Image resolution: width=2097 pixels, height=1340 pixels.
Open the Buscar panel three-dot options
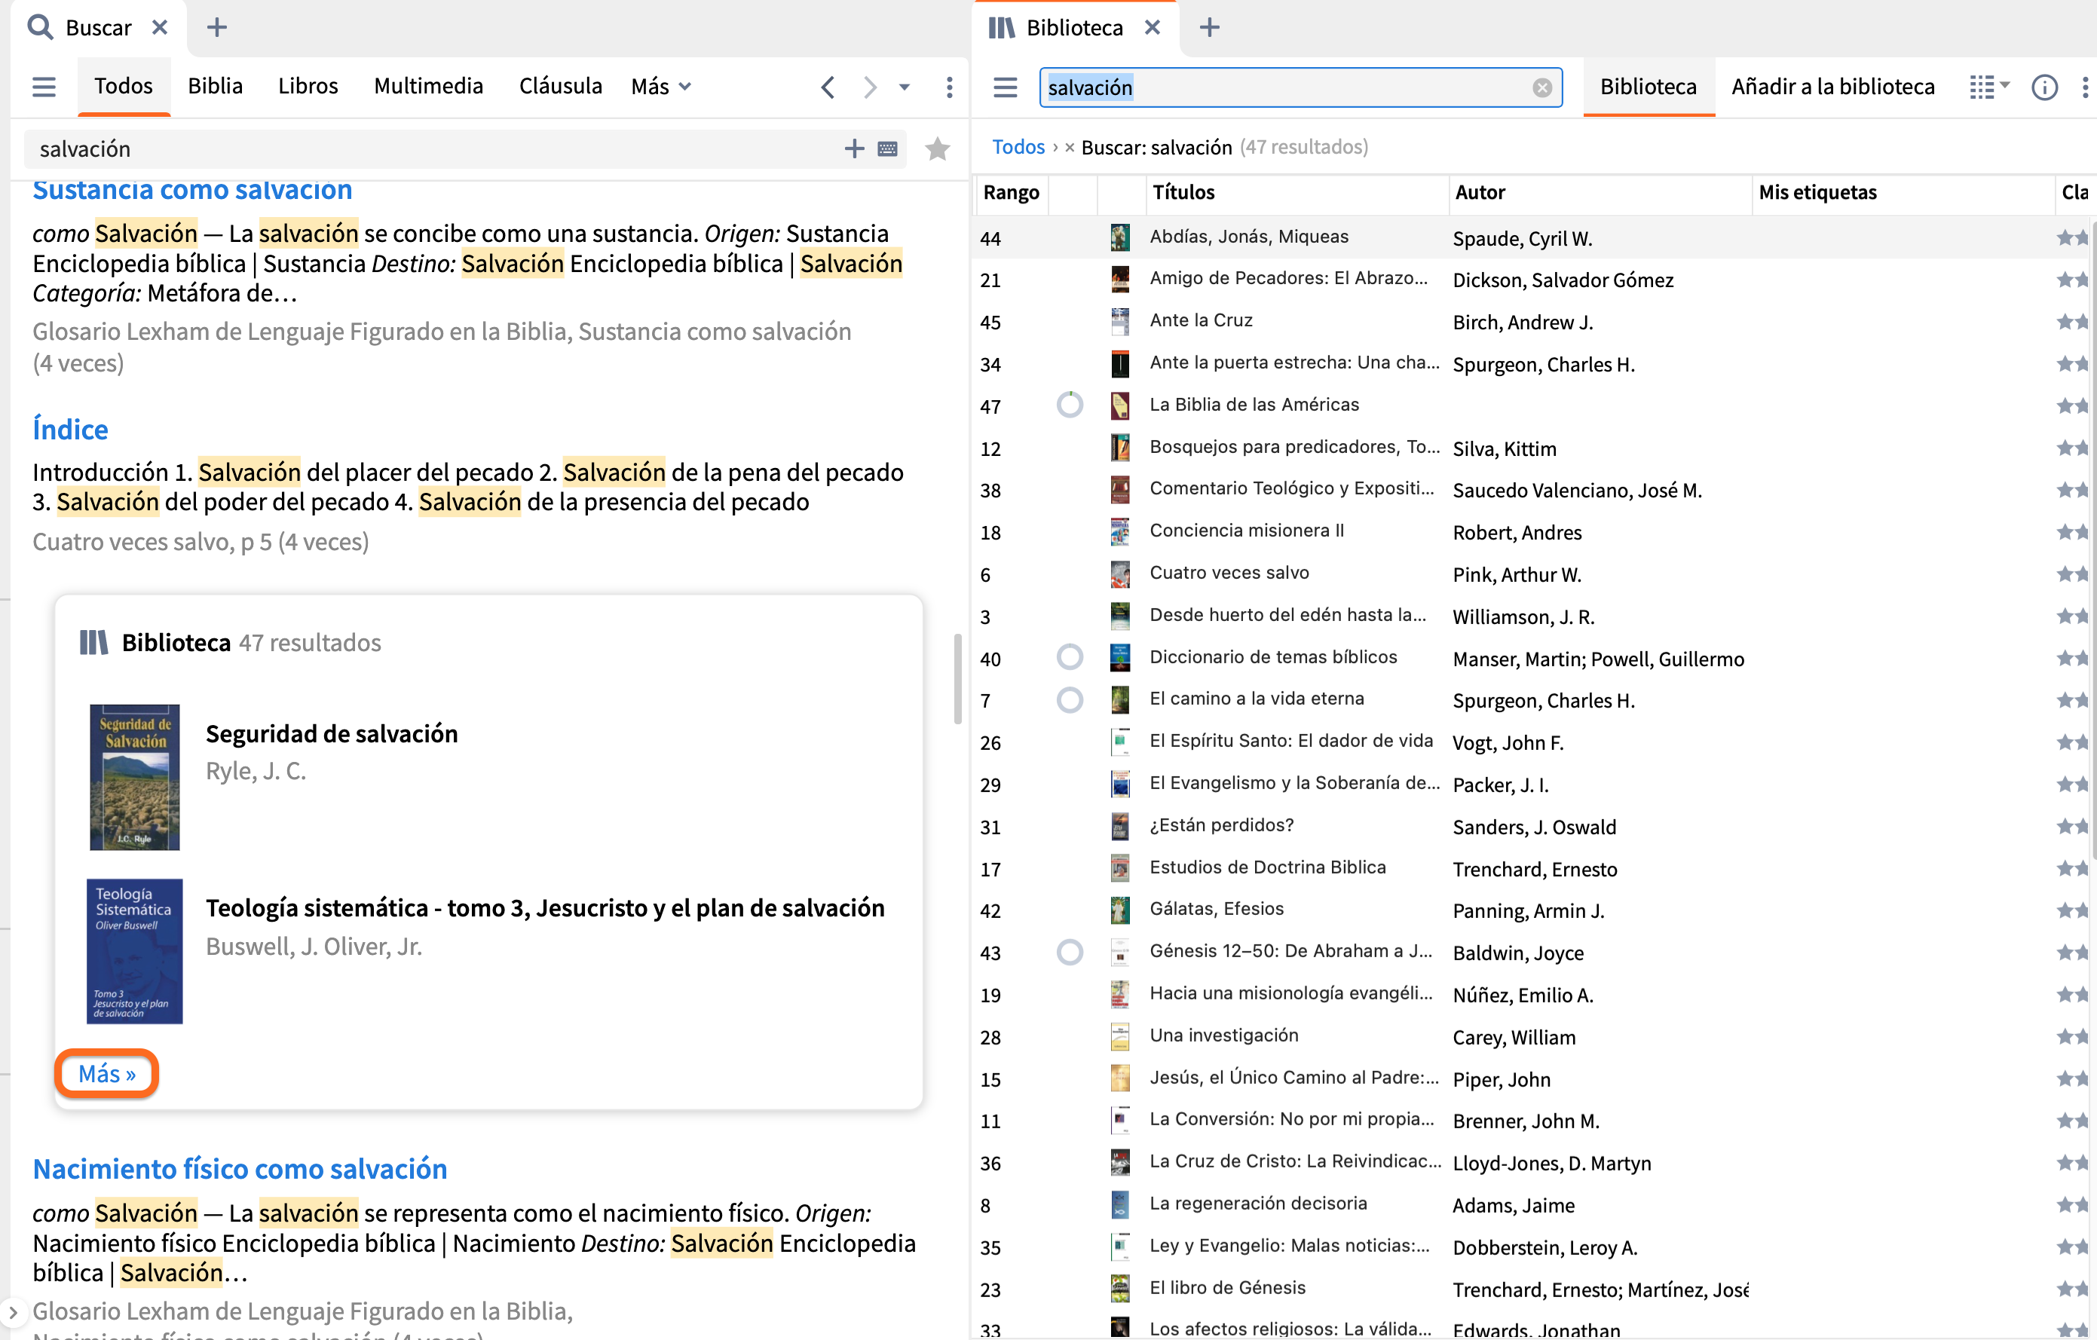point(949,86)
